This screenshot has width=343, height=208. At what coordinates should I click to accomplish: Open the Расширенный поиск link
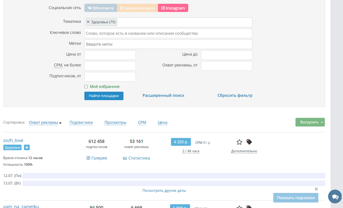163,95
